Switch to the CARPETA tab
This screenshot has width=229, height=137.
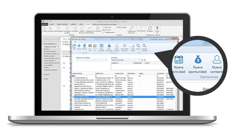73,24
